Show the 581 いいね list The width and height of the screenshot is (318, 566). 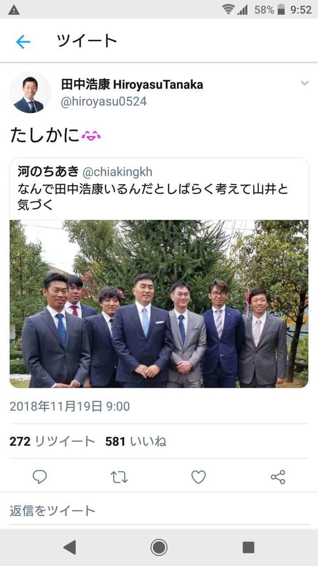(x=136, y=441)
